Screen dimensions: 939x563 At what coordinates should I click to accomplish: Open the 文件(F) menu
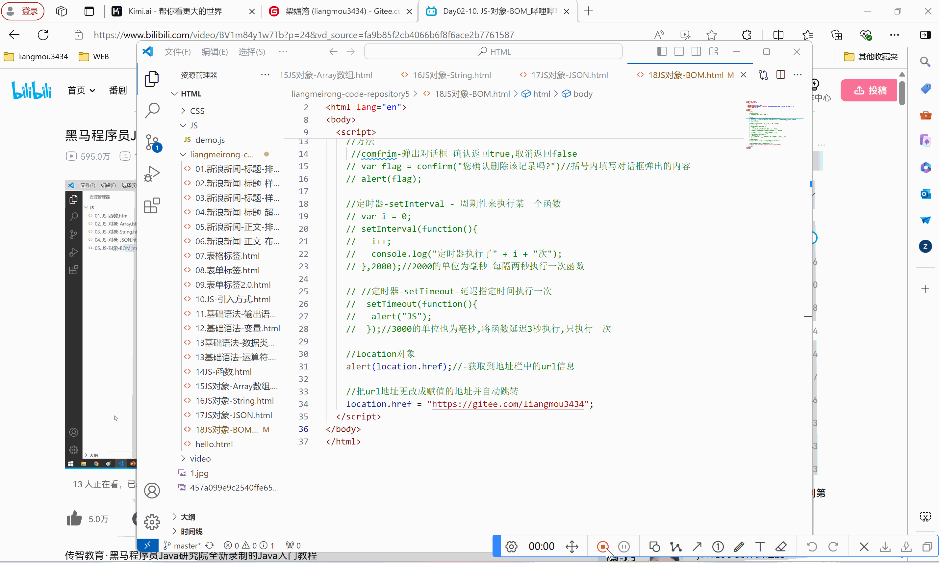(177, 52)
